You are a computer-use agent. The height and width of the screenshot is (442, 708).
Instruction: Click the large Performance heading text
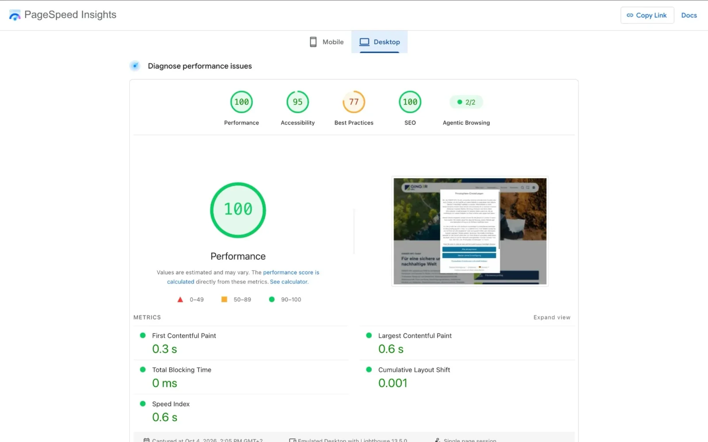tap(238, 256)
